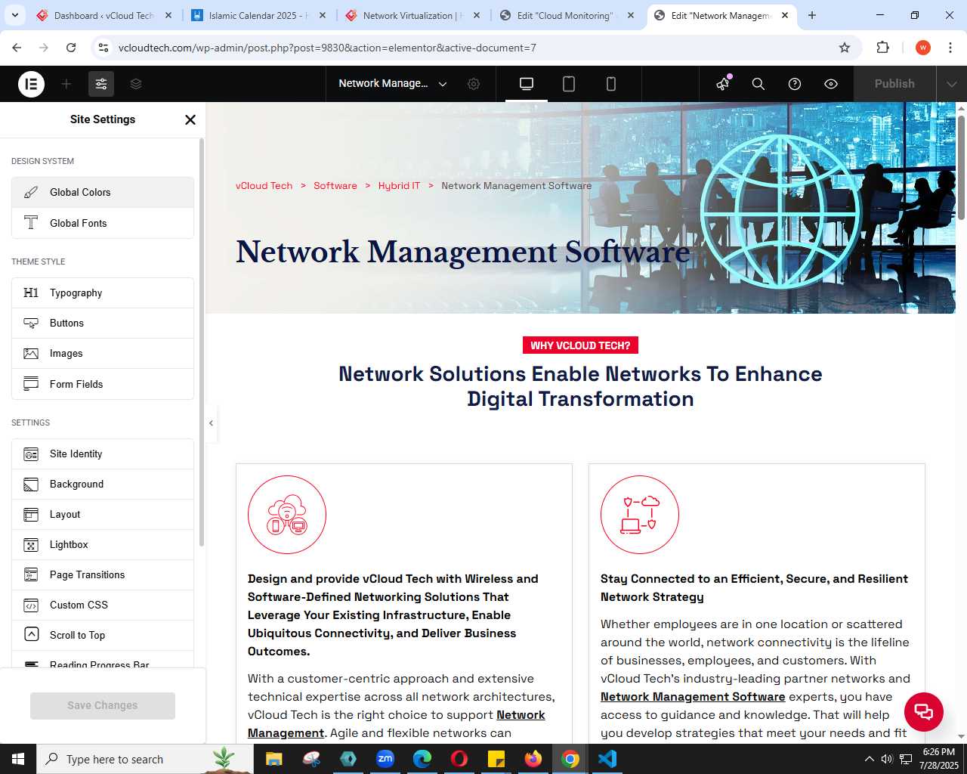Collapse the editor side panel
Image resolution: width=967 pixels, height=774 pixels.
[212, 423]
